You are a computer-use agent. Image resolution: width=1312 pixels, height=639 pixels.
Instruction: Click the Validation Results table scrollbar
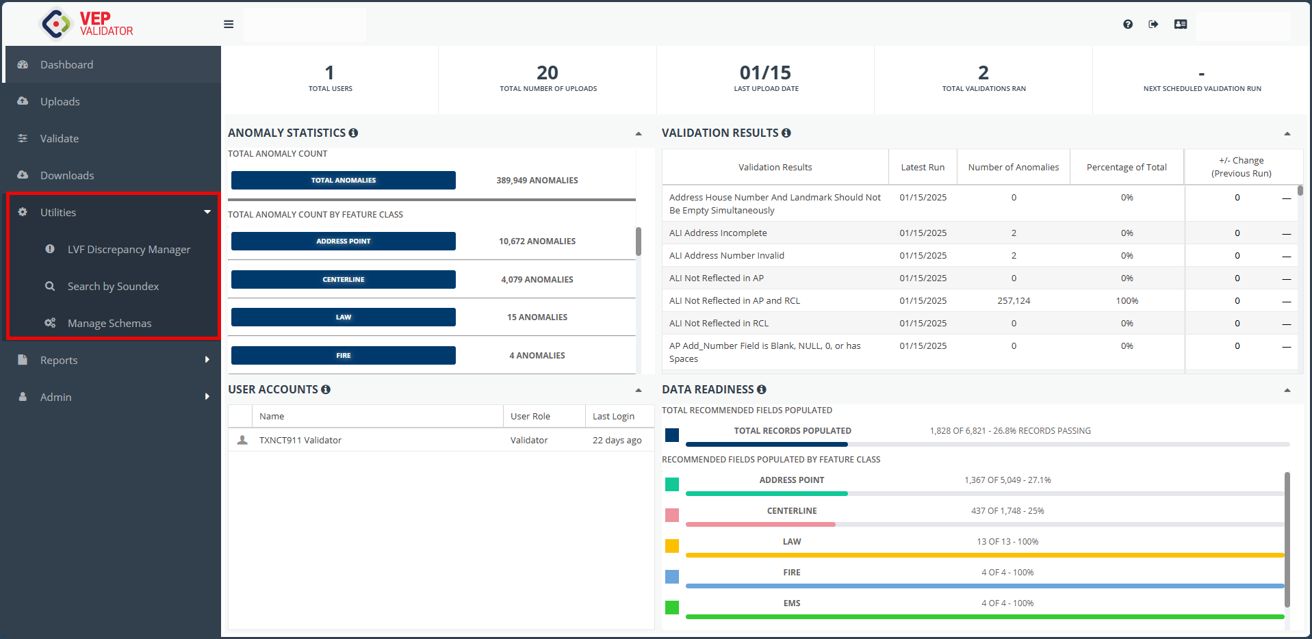1300,191
